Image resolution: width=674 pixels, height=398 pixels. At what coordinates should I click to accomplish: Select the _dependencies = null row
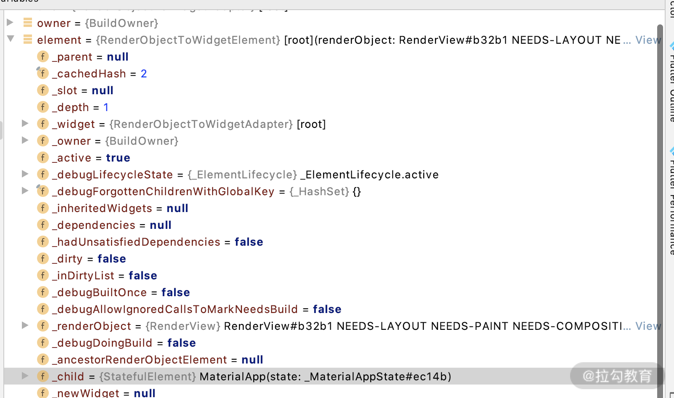(112, 225)
